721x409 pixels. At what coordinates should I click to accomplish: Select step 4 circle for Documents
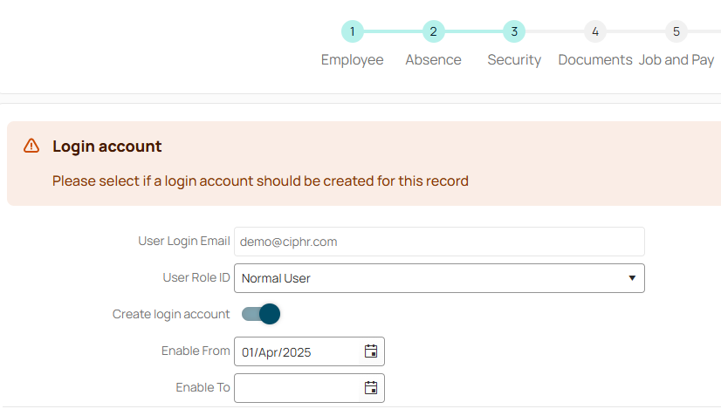click(x=595, y=31)
